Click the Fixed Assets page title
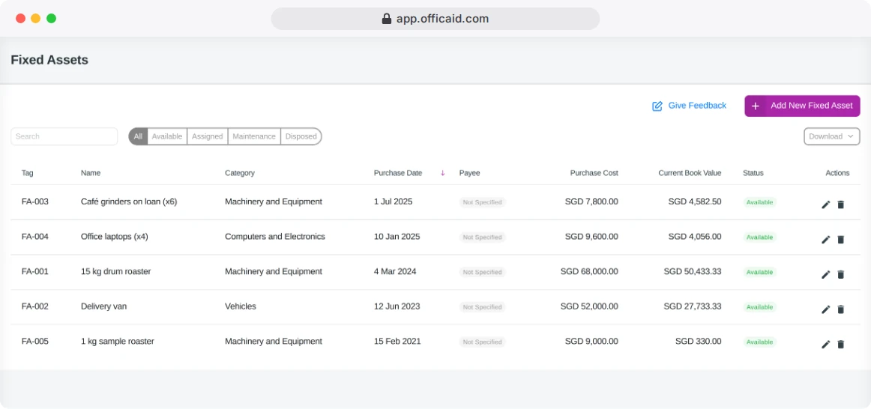871x409 pixels. click(49, 60)
